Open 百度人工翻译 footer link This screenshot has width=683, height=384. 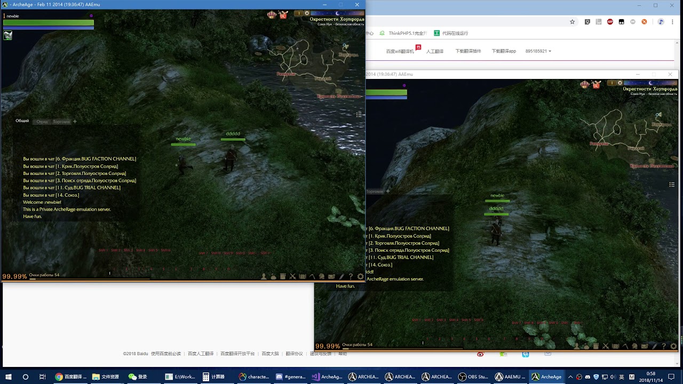point(201,354)
